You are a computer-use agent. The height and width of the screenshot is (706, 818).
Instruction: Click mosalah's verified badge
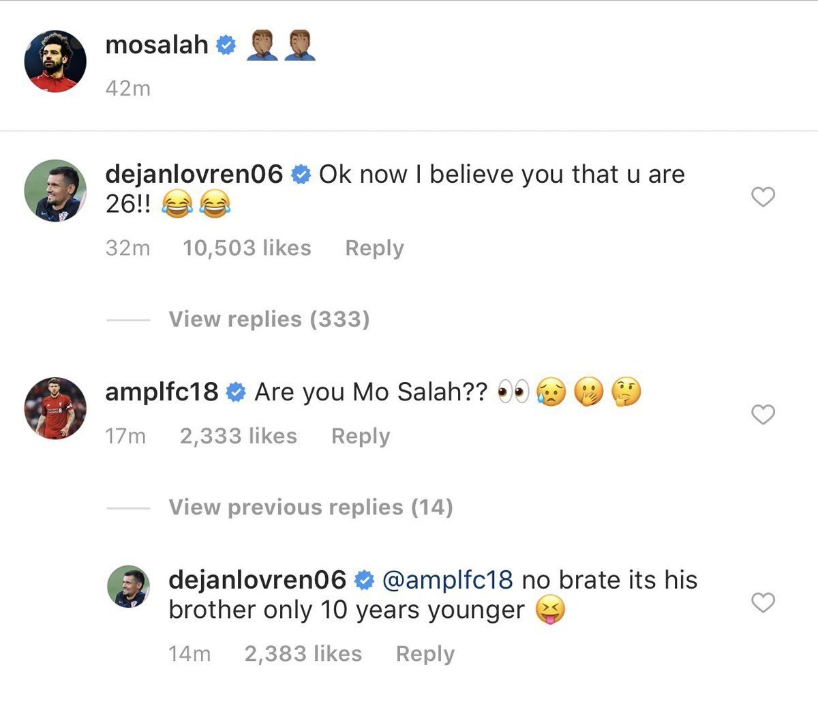coord(226,46)
